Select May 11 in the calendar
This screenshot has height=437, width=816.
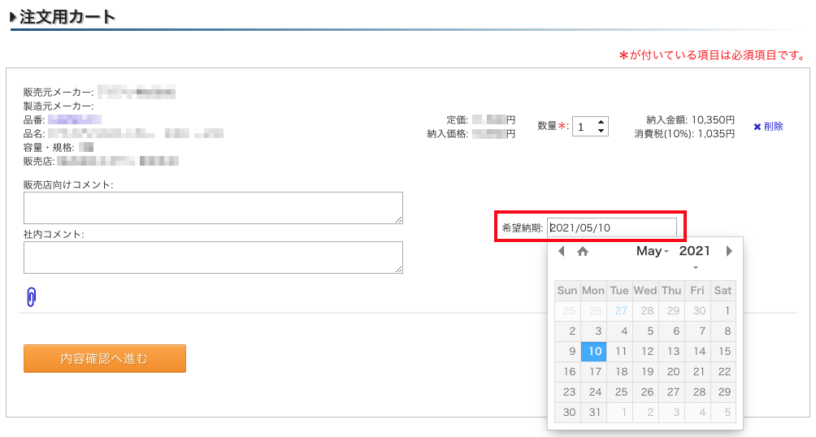pos(620,351)
